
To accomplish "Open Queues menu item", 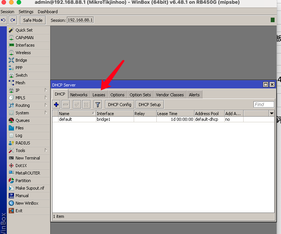I will 28,120.
